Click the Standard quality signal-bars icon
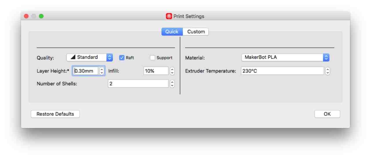371x158 pixels. pos(73,57)
